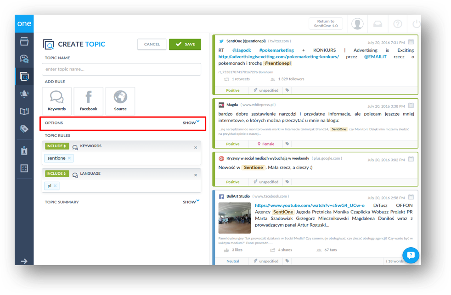Click '1 retweets' on the tweet
The image size is (451, 295).
tap(241, 79)
